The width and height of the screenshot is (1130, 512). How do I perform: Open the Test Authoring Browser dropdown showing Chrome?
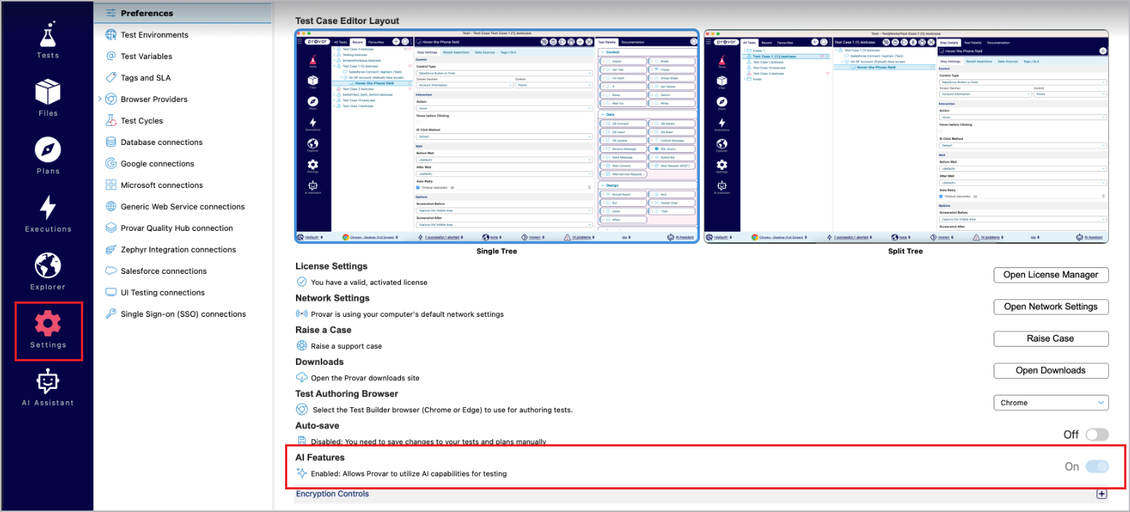coord(1051,402)
